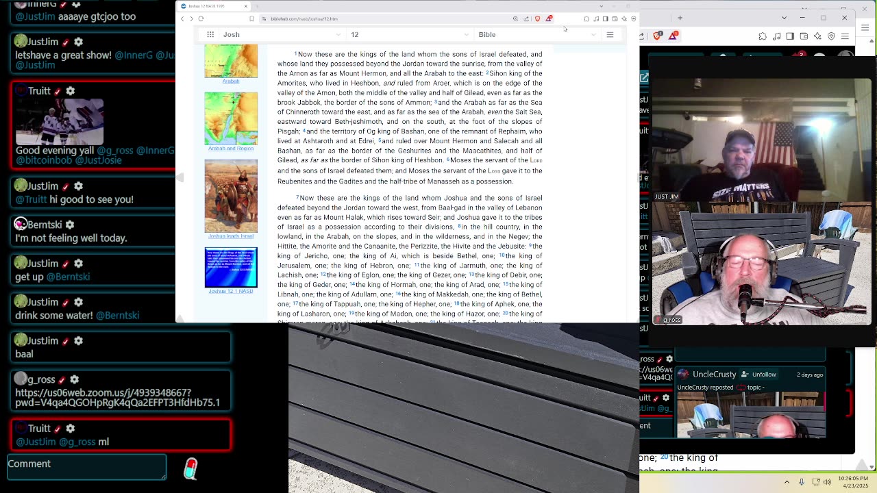Open taskbar volume speaker icon
Image resolution: width=877 pixels, height=493 pixels.
coord(828,481)
